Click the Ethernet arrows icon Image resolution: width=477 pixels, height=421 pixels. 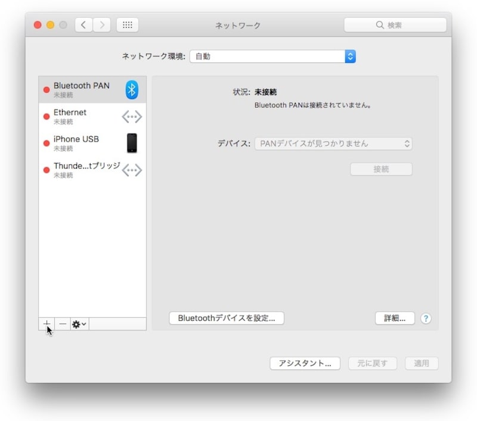[132, 117]
